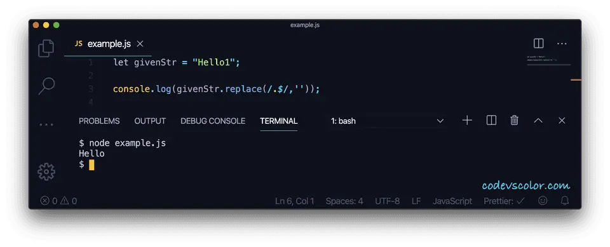Open notifications bell icon
The image size is (610, 247).
coord(564,201)
